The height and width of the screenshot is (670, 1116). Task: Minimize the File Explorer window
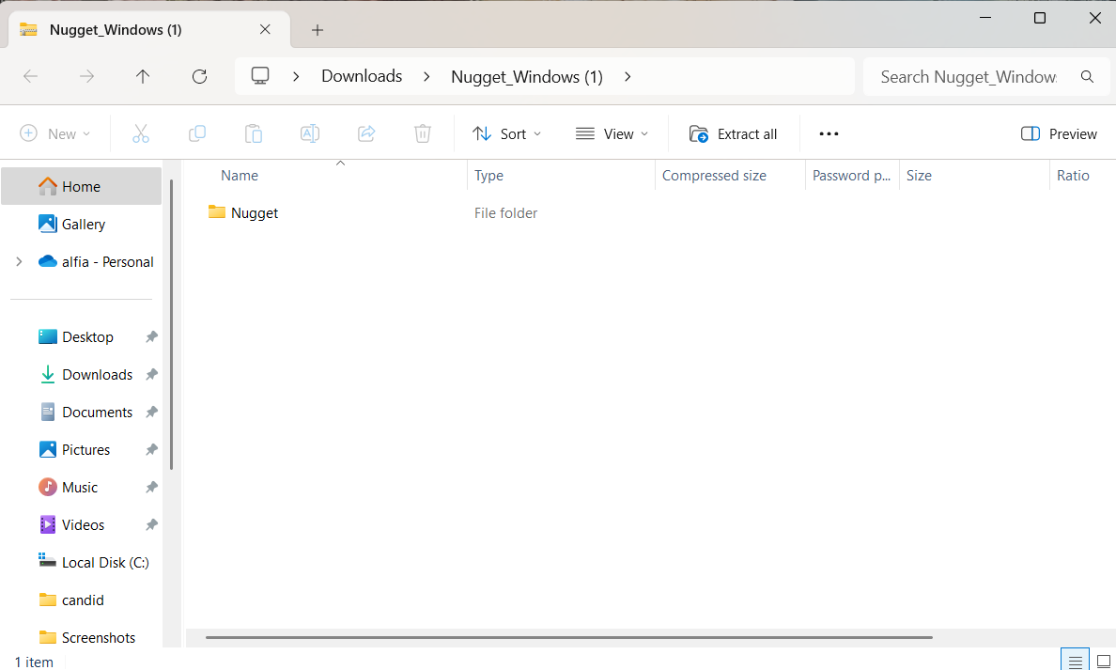point(985,18)
